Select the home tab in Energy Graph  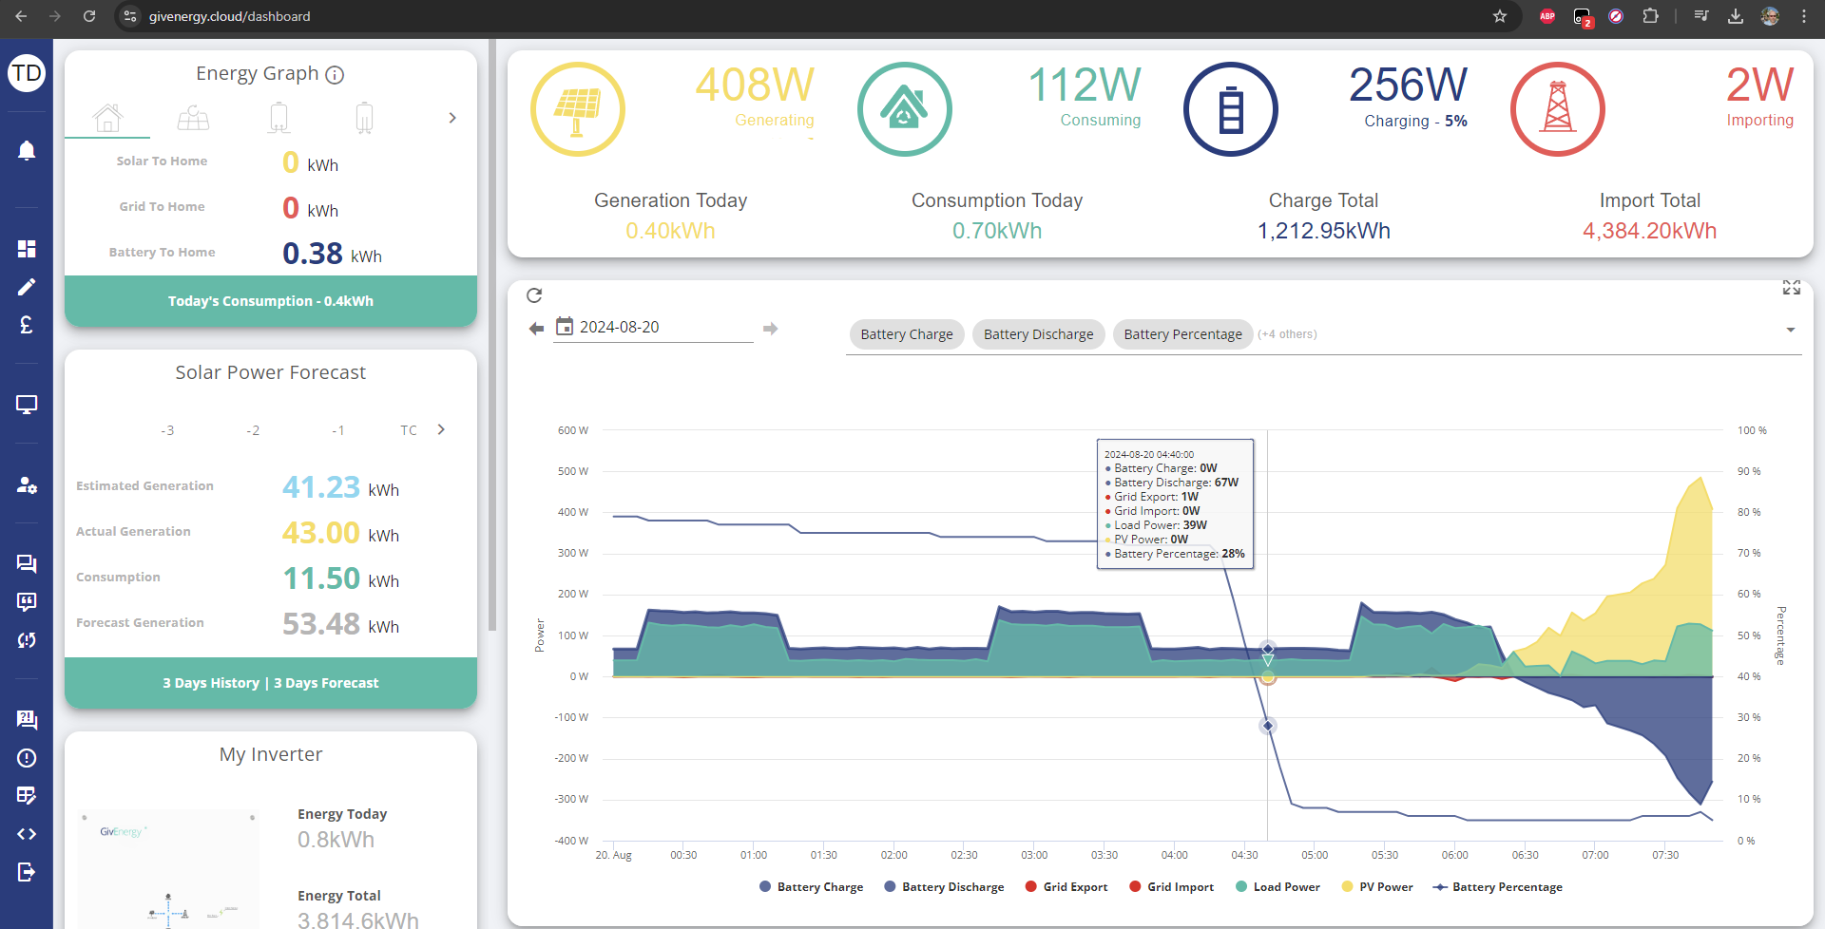(x=108, y=119)
